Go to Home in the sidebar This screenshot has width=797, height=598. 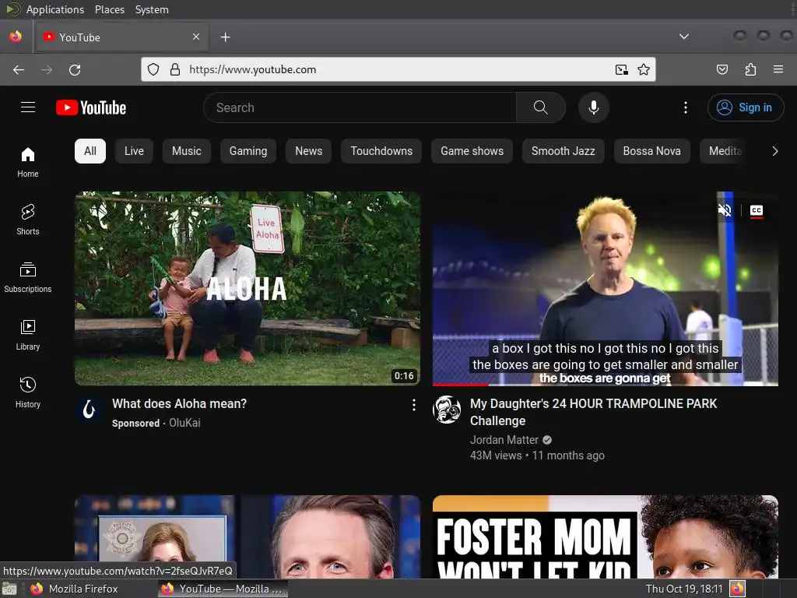click(x=28, y=162)
